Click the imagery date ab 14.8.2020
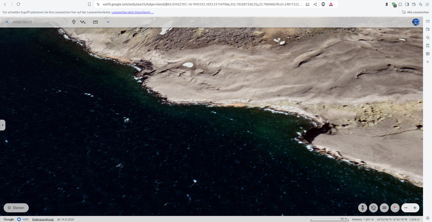The image size is (432, 222). 65,219
